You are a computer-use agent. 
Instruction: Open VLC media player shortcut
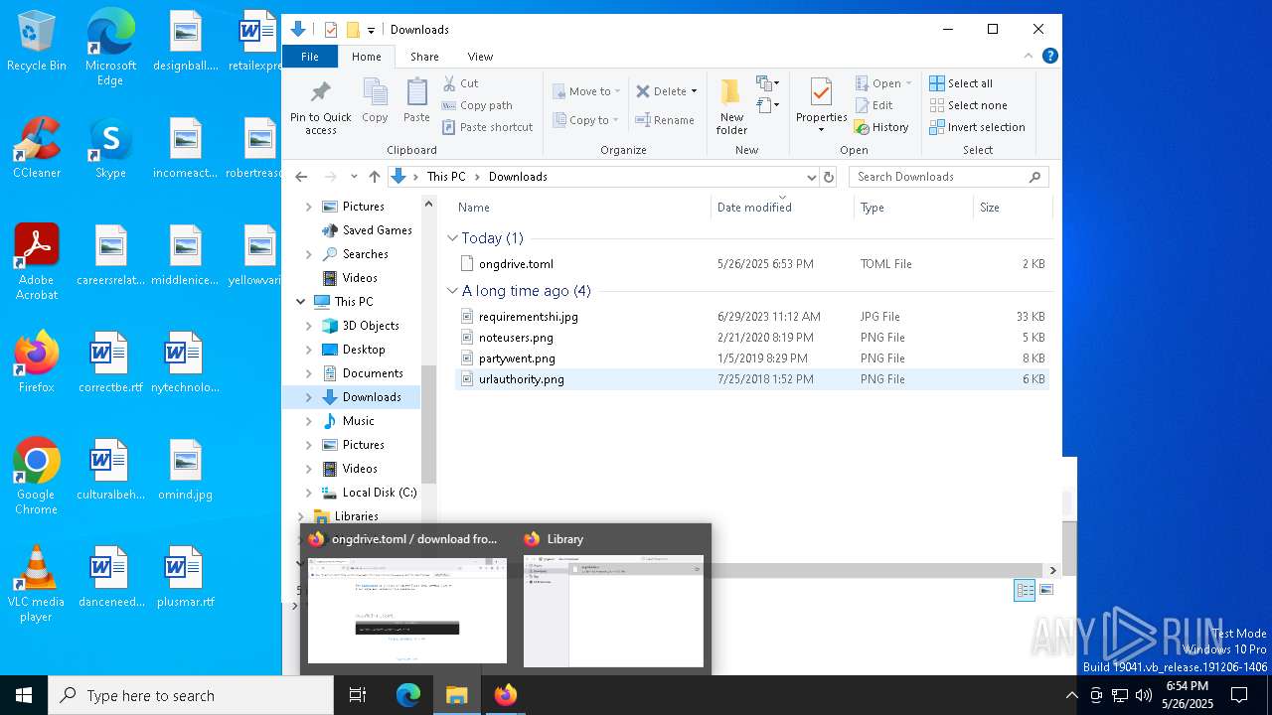coord(36,584)
